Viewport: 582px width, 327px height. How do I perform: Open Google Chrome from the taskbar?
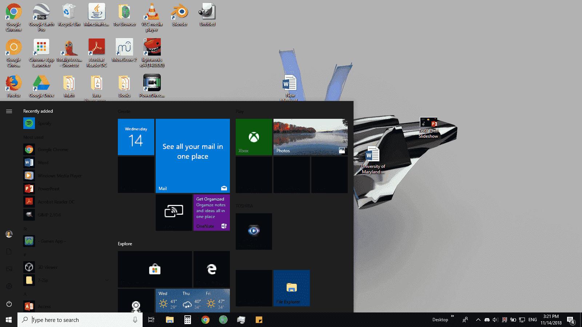206,320
